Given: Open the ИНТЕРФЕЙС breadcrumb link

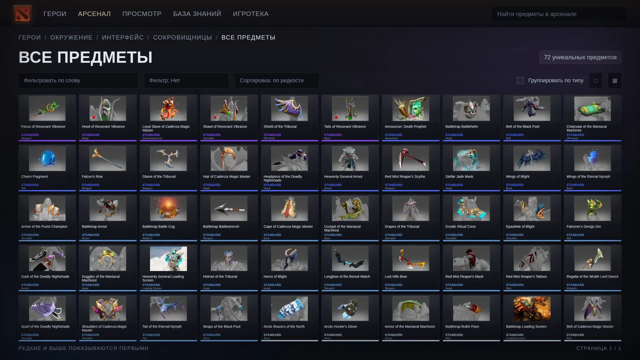Looking at the screenshot, I should click(123, 37).
